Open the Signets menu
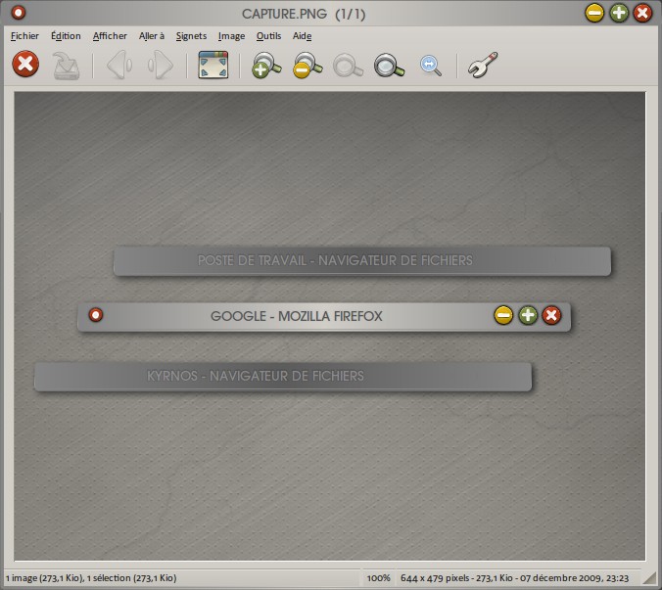Screen dimensions: 662x590 (x=191, y=36)
